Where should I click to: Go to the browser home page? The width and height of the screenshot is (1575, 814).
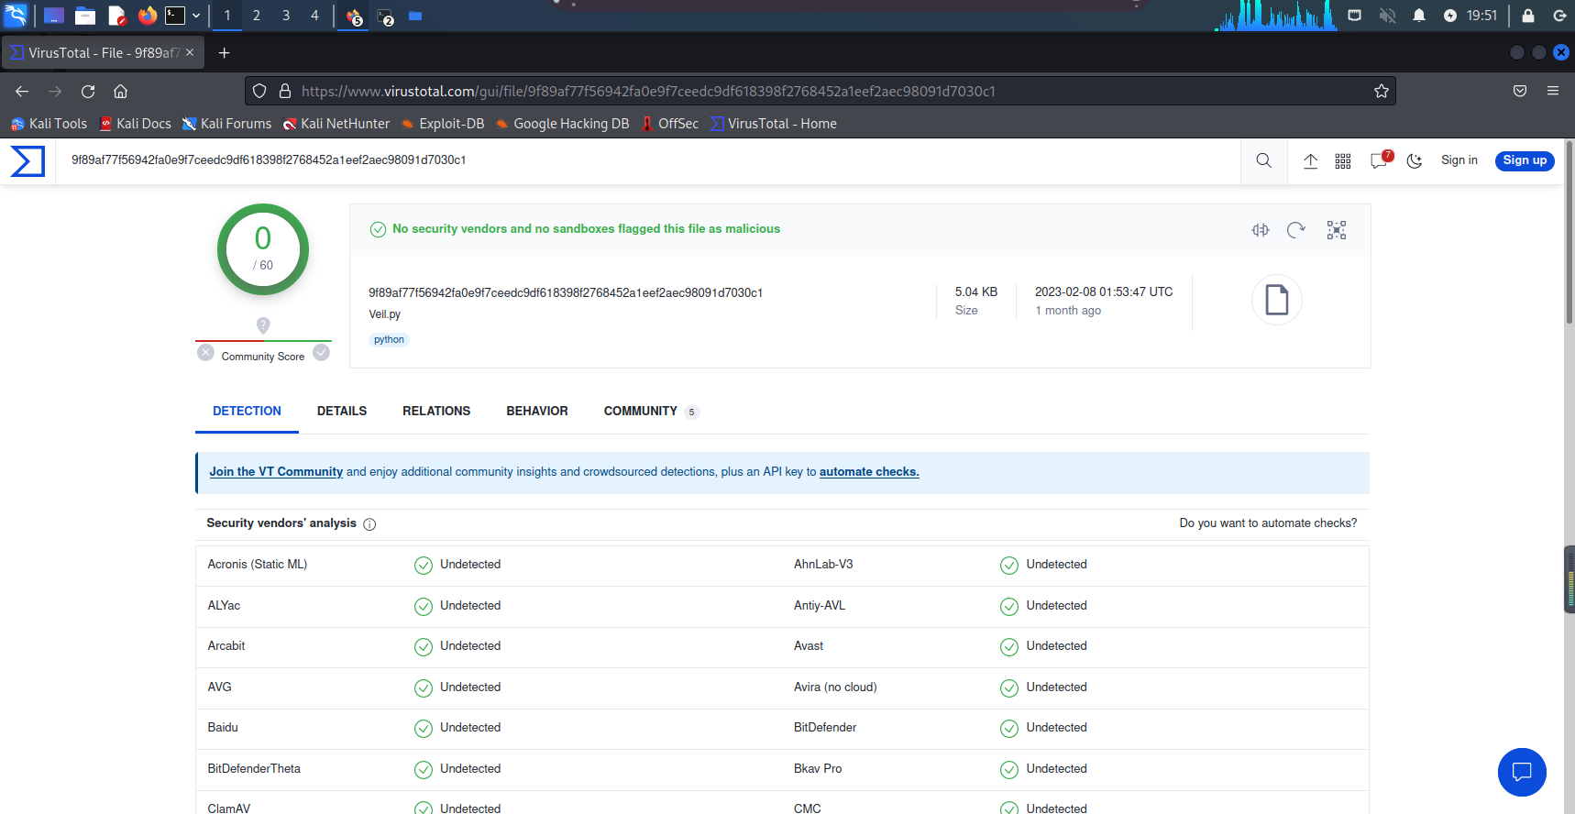click(x=120, y=91)
